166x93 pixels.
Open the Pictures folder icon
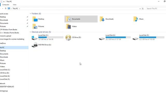click(35, 26)
